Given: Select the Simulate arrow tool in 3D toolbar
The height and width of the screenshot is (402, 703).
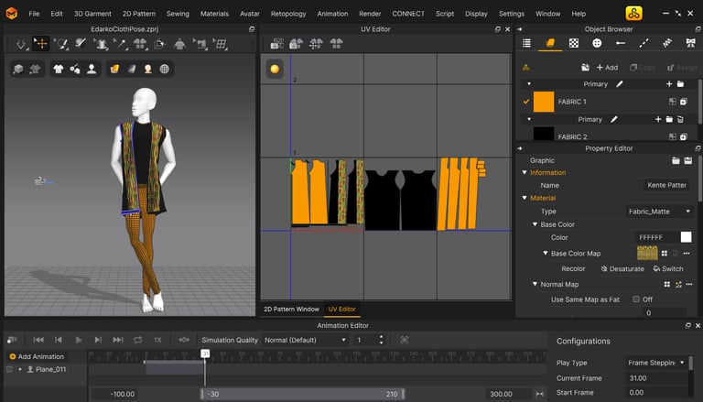Looking at the screenshot, I should 21,43.
